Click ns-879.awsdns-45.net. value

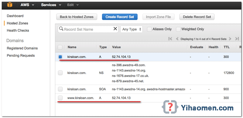point(128,81)
